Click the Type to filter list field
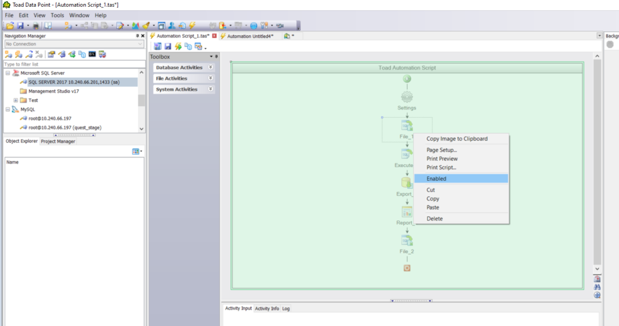Viewport: 619px width, 326px height. 74,64
